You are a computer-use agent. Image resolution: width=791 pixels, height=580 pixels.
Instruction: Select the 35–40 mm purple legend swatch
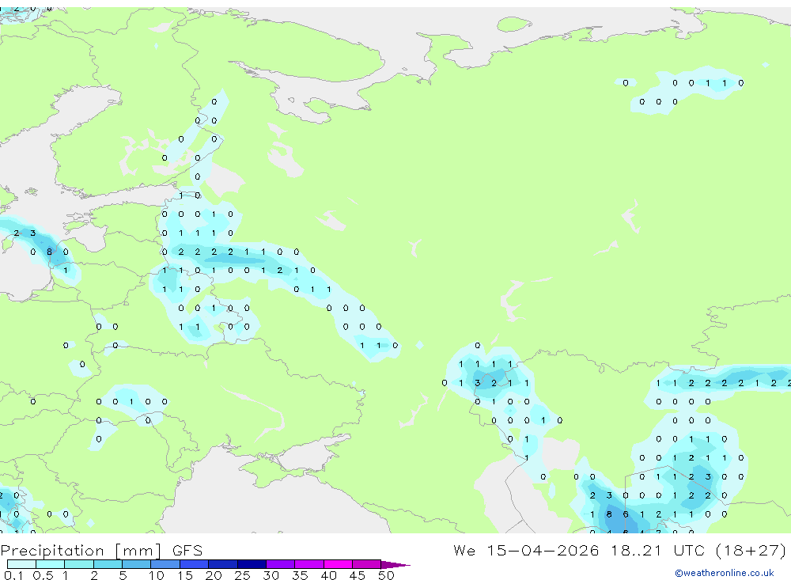(309, 564)
